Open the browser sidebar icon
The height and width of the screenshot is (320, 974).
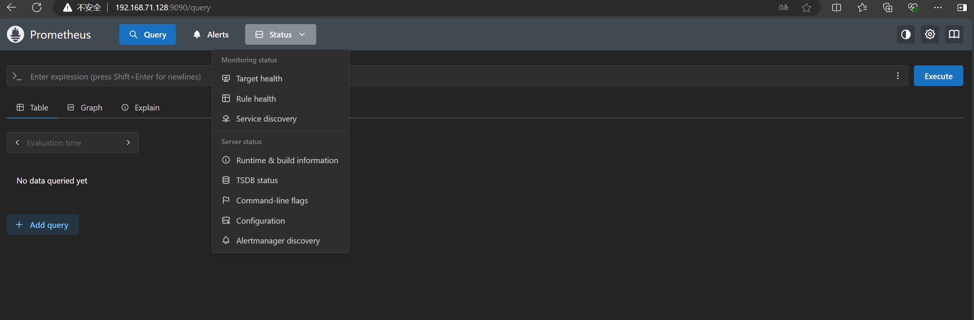click(x=962, y=7)
